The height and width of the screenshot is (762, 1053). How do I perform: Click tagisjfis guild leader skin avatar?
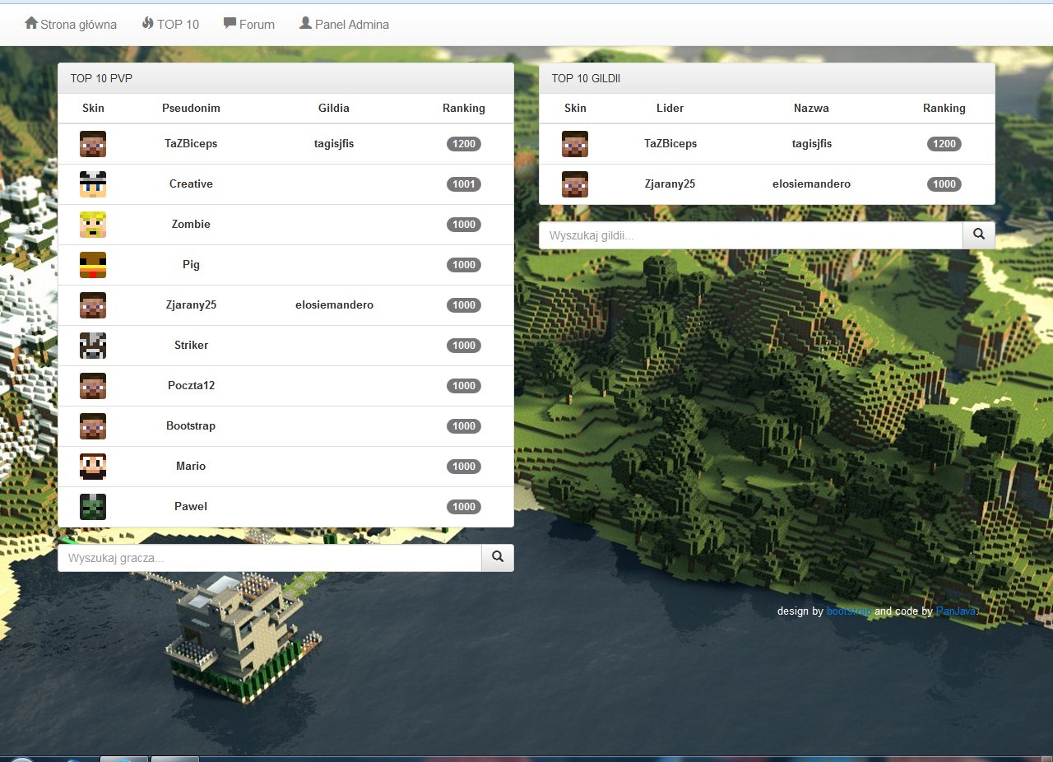[x=575, y=144]
